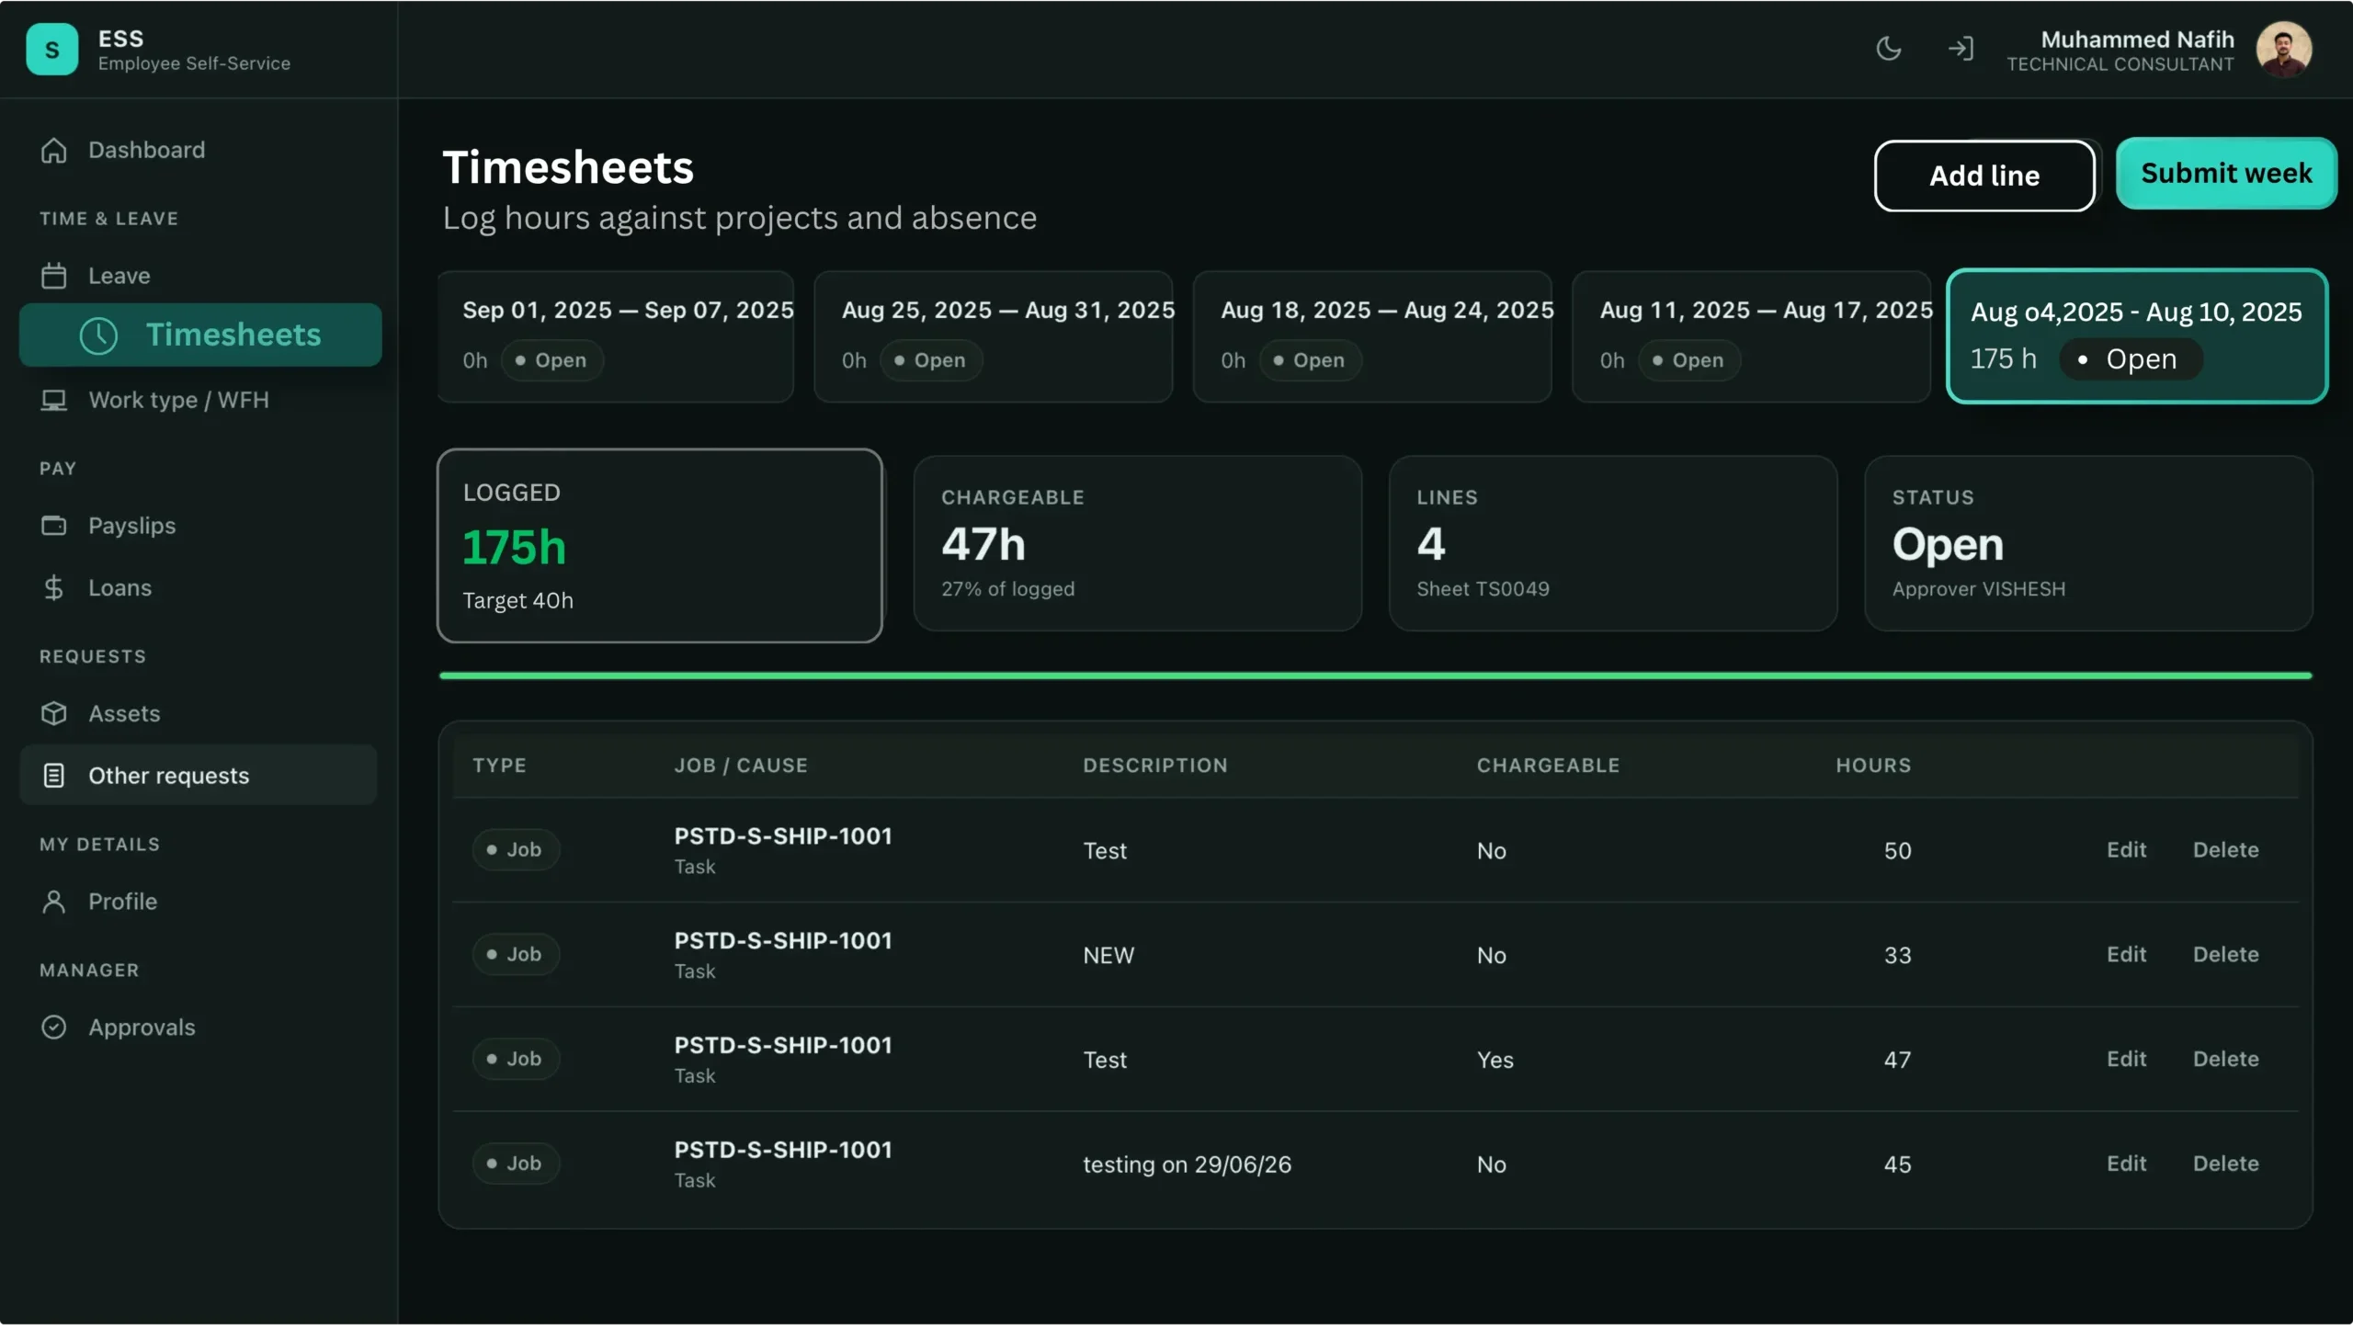Delete the 47 hours chargeable line
The image size is (2353, 1329).
click(x=2225, y=1060)
